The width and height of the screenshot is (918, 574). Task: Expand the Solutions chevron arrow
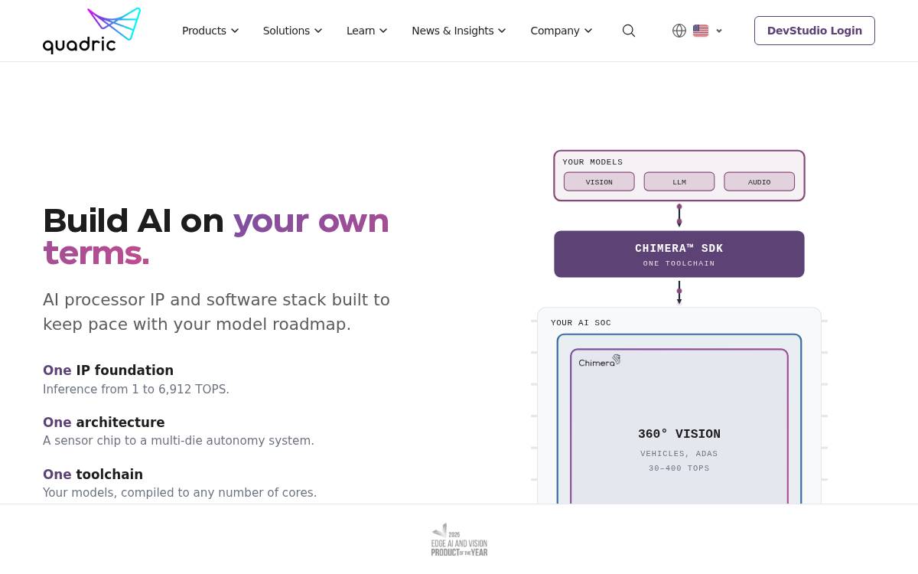318,31
